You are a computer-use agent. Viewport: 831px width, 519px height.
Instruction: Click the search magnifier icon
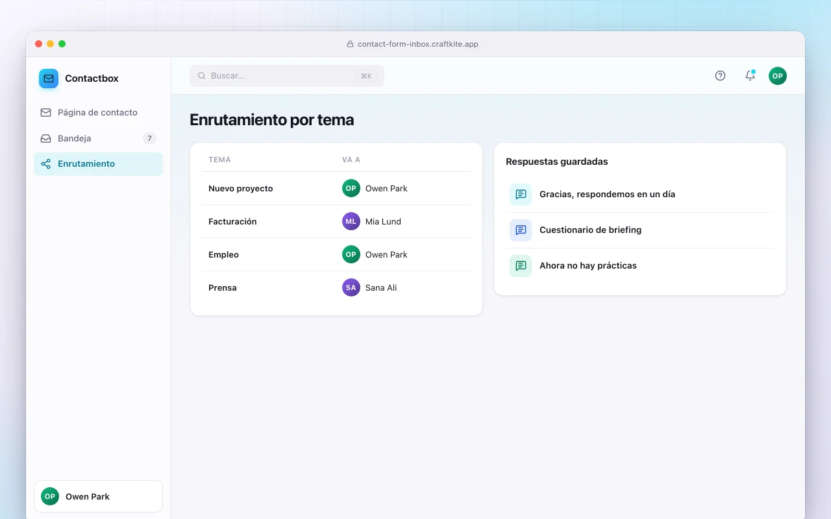tap(202, 76)
